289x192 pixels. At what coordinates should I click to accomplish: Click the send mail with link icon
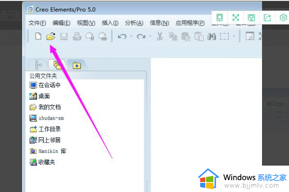click(103, 36)
